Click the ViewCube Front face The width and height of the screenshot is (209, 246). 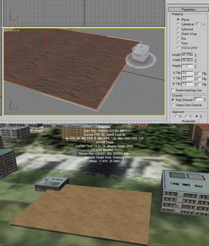point(138,55)
